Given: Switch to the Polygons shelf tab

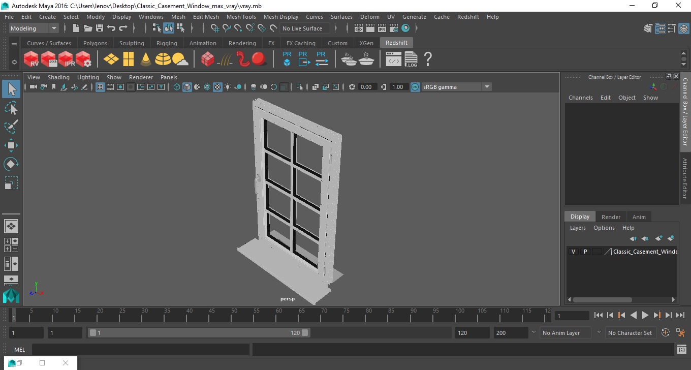Looking at the screenshot, I should [x=95, y=43].
